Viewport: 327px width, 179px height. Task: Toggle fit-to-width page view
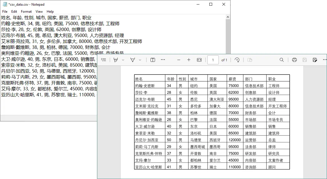click(199, 60)
